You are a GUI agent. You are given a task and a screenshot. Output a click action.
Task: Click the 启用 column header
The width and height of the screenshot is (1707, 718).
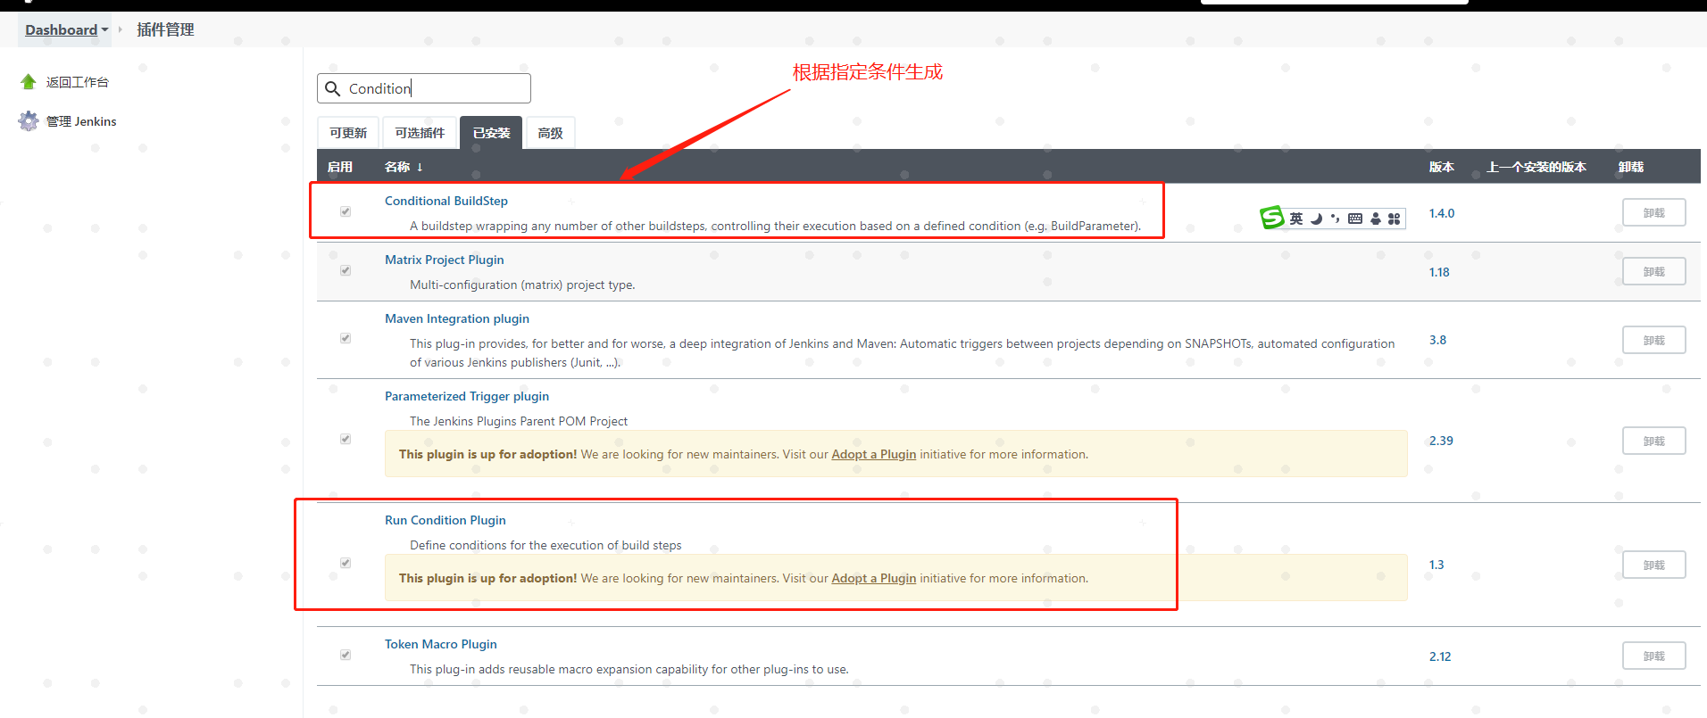340,167
